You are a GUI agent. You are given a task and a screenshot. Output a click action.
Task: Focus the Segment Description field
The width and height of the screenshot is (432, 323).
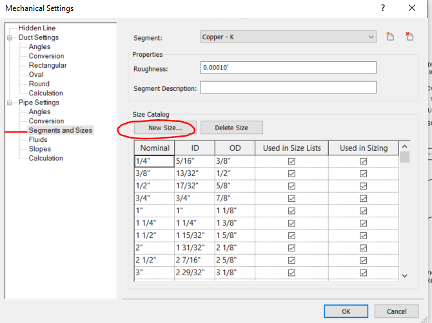click(x=288, y=88)
